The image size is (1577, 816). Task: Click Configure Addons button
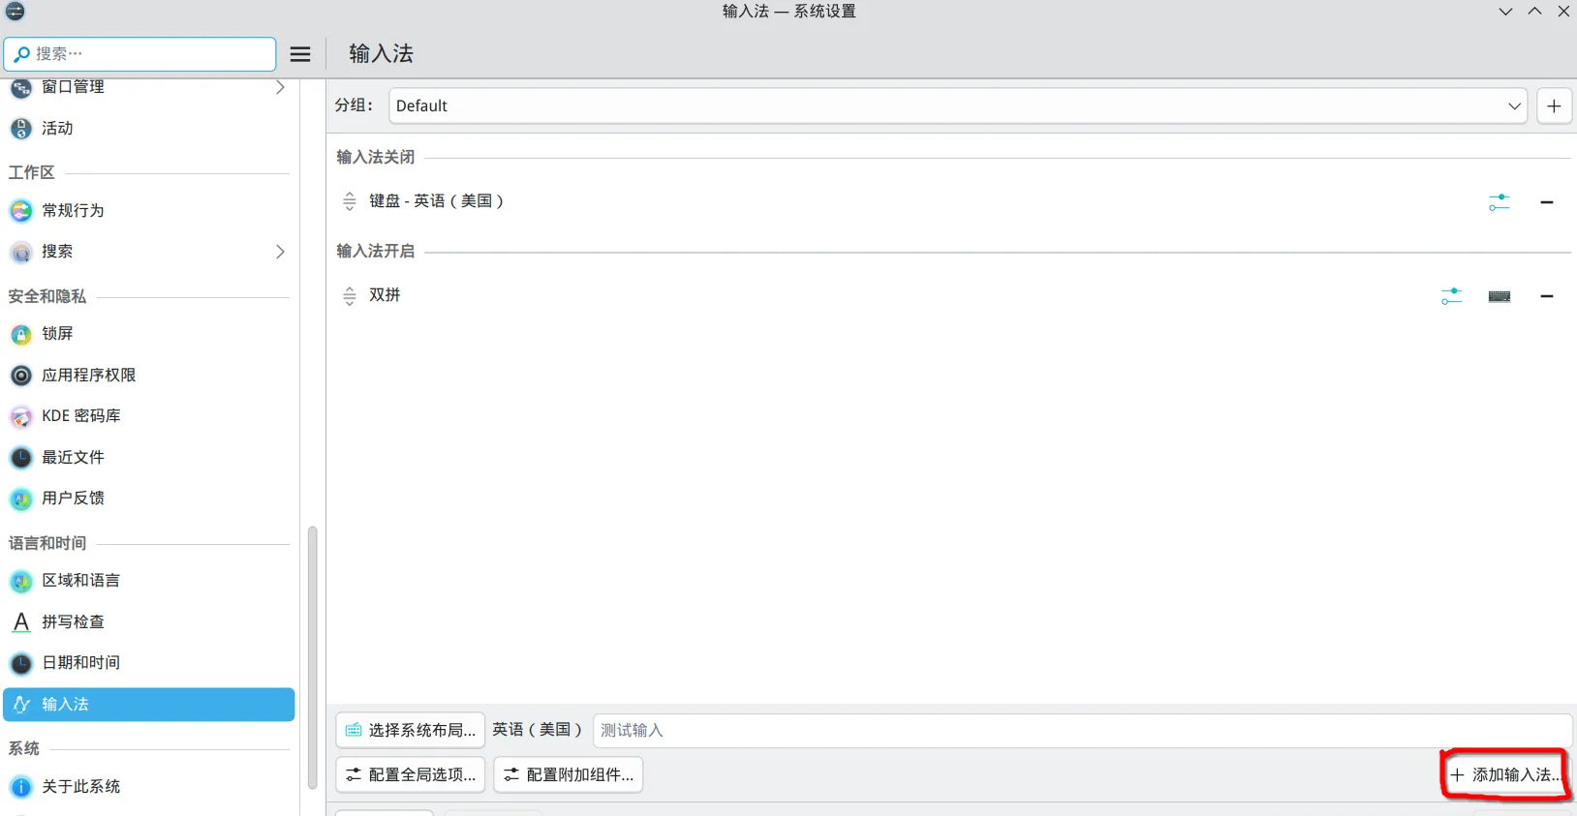(x=569, y=774)
